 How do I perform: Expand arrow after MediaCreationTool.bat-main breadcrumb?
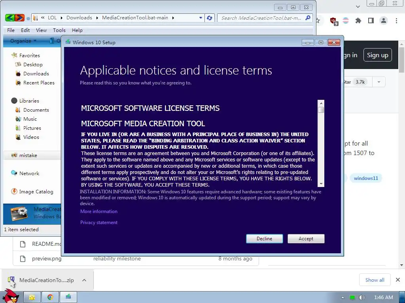coord(173,18)
